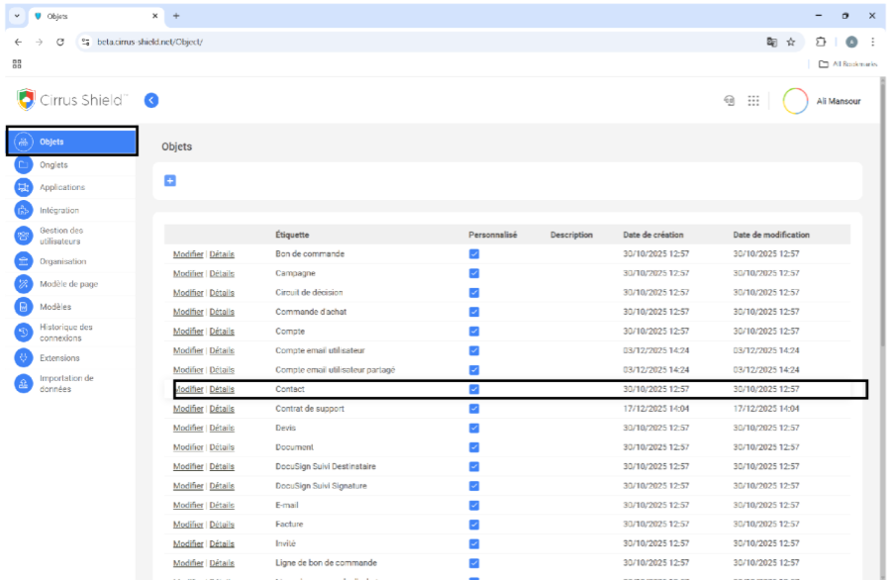This screenshot has height=580, width=891.
Task: Click the Modèles sidebar icon
Action: point(24,307)
